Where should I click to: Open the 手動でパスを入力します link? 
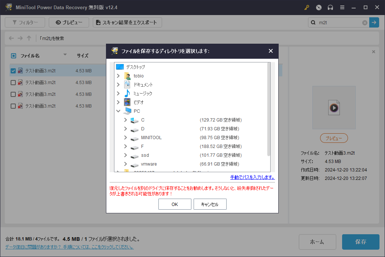[x=252, y=177]
